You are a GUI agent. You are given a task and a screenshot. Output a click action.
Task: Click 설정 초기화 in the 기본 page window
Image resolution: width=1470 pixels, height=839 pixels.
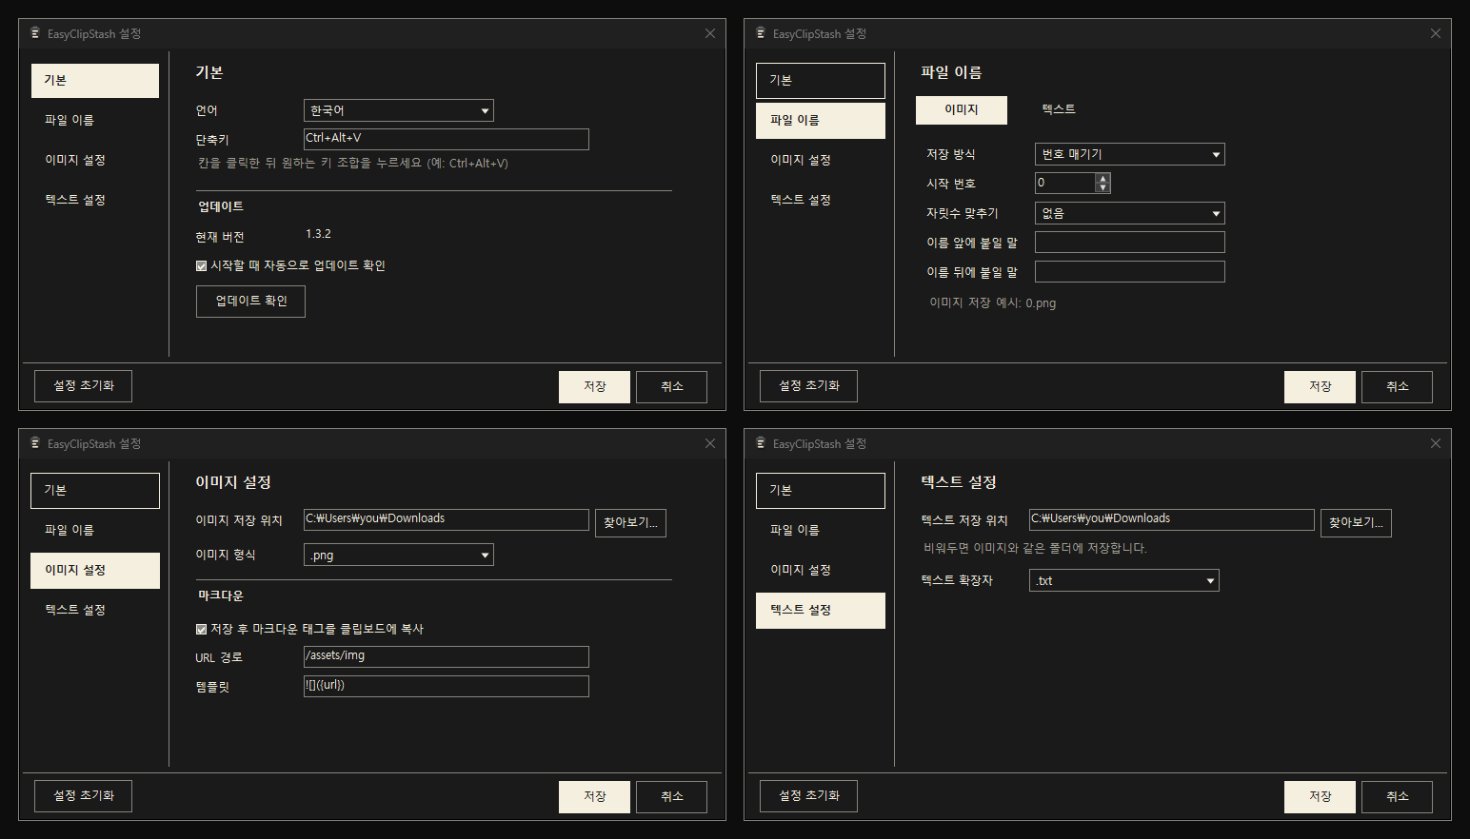point(83,386)
